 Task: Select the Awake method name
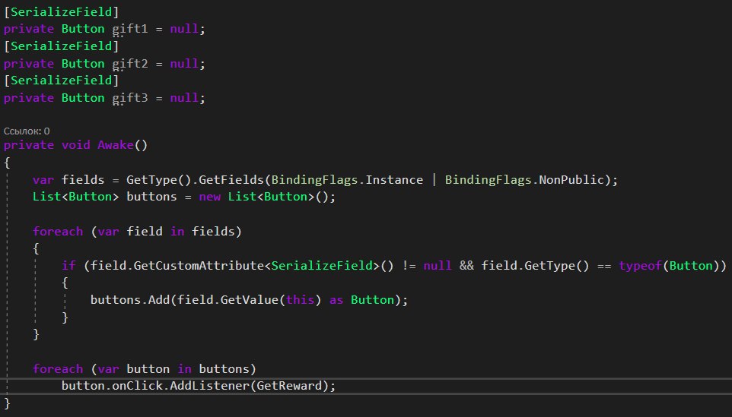(x=116, y=145)
